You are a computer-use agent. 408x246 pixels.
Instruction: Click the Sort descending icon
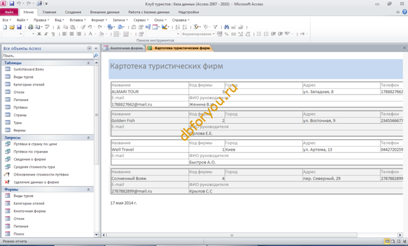[x=184, y=27]
